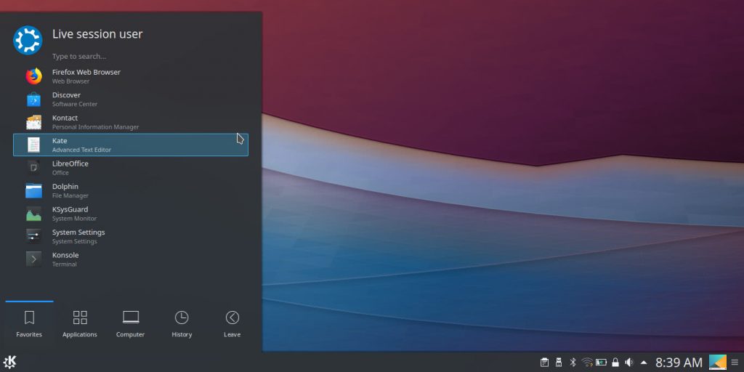744x372 pixels.
Task: Open the audio volume tray icon
Action: tap(629, 363)
